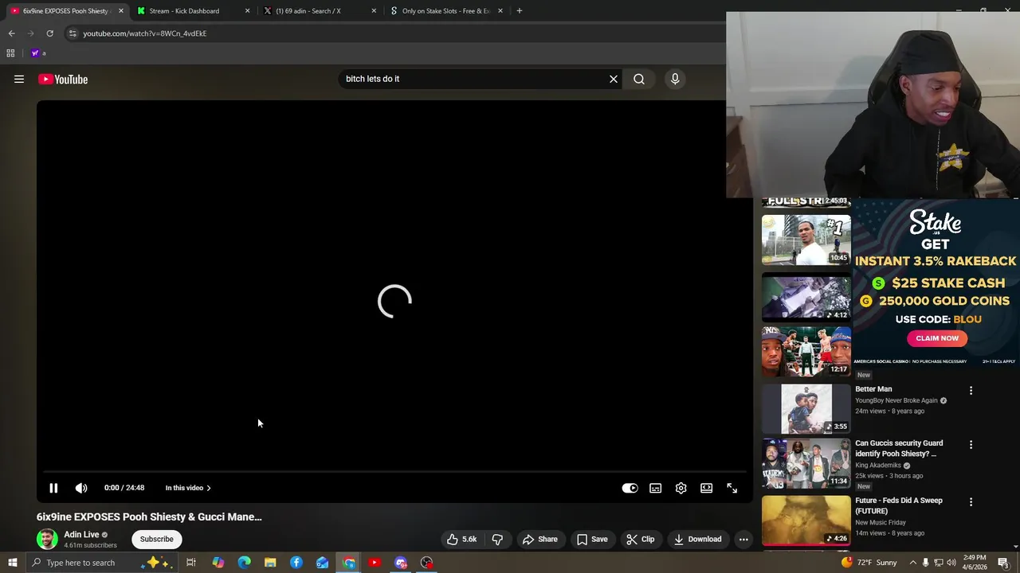Open the player settings gear
Image resolution: width=1020 pixels, height=573 pixels.
[x=681, y=488]
